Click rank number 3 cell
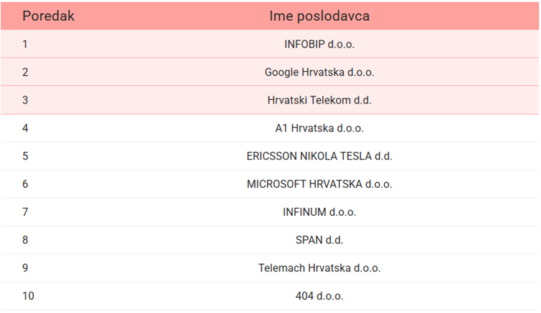The width and height of the screenshot is (541, 313). [25, 100]
